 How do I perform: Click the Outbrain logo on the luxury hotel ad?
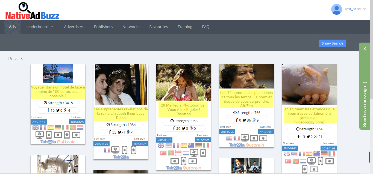tap(66, 141)
